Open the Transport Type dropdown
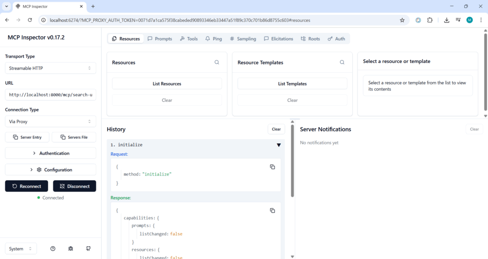 (51, 68)
